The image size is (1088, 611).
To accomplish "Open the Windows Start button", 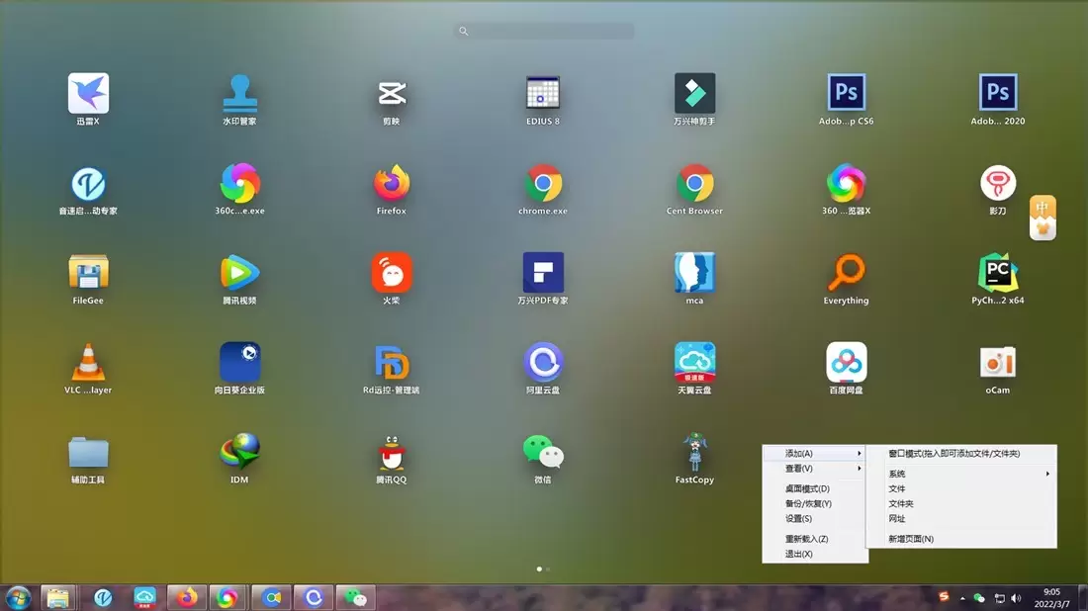I will pyautogui.click(x=18, y=598).
